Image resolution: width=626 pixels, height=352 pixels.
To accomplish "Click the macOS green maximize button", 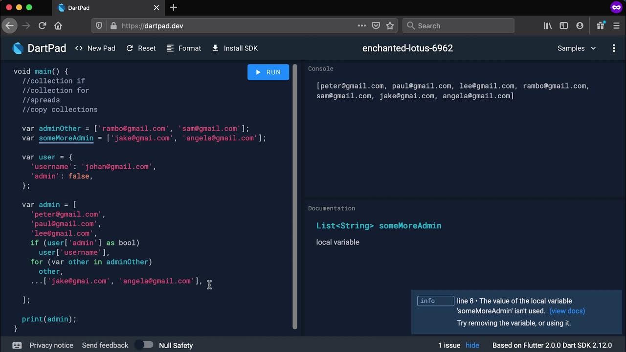I will tap(29, 7).
